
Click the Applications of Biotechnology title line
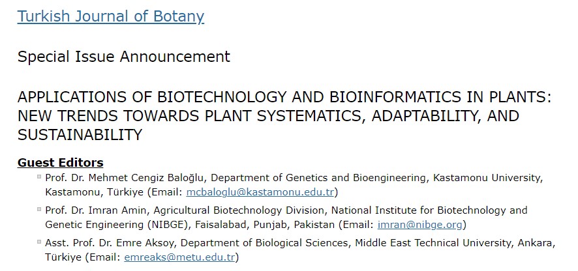284,97
